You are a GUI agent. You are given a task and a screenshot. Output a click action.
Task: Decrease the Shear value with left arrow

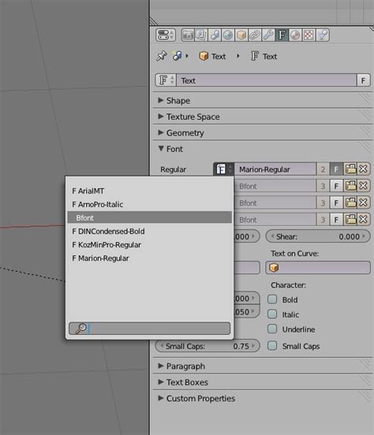coord(272,236)
